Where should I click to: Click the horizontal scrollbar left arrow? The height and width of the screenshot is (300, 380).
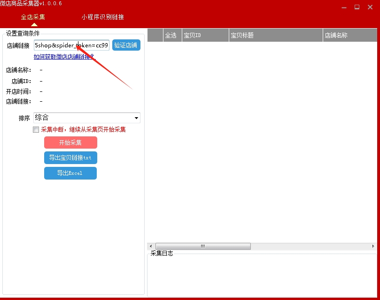click(x=151, y=246)
